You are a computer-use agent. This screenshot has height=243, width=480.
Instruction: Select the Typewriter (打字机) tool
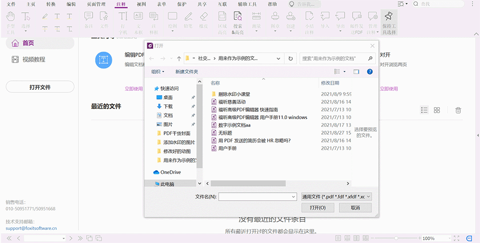coord(123,22)
